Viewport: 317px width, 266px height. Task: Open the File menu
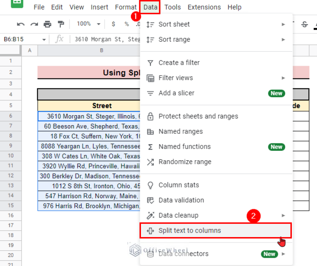point(39,7)
